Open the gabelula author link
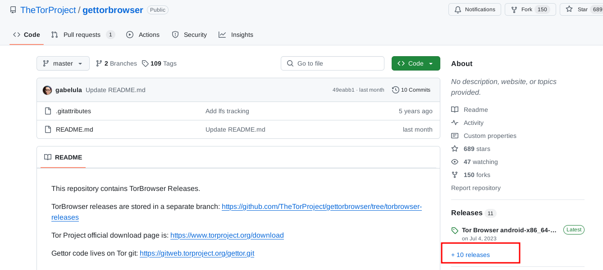Image resolution: width=603 pixels, height=270 pixels. (69, 90)
